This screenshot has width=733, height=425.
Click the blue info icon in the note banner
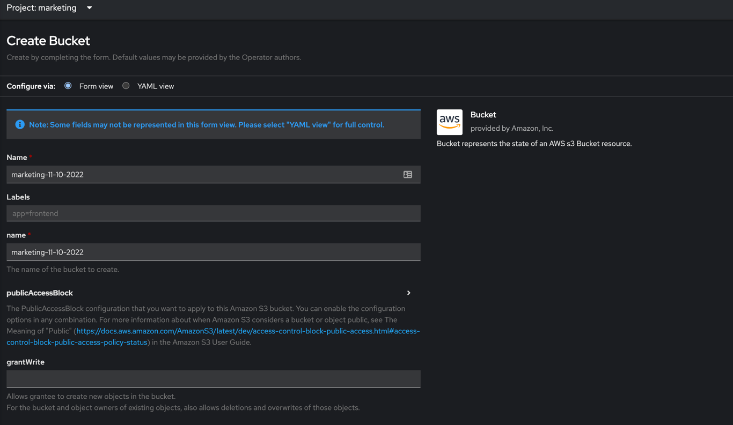[20, 124]
